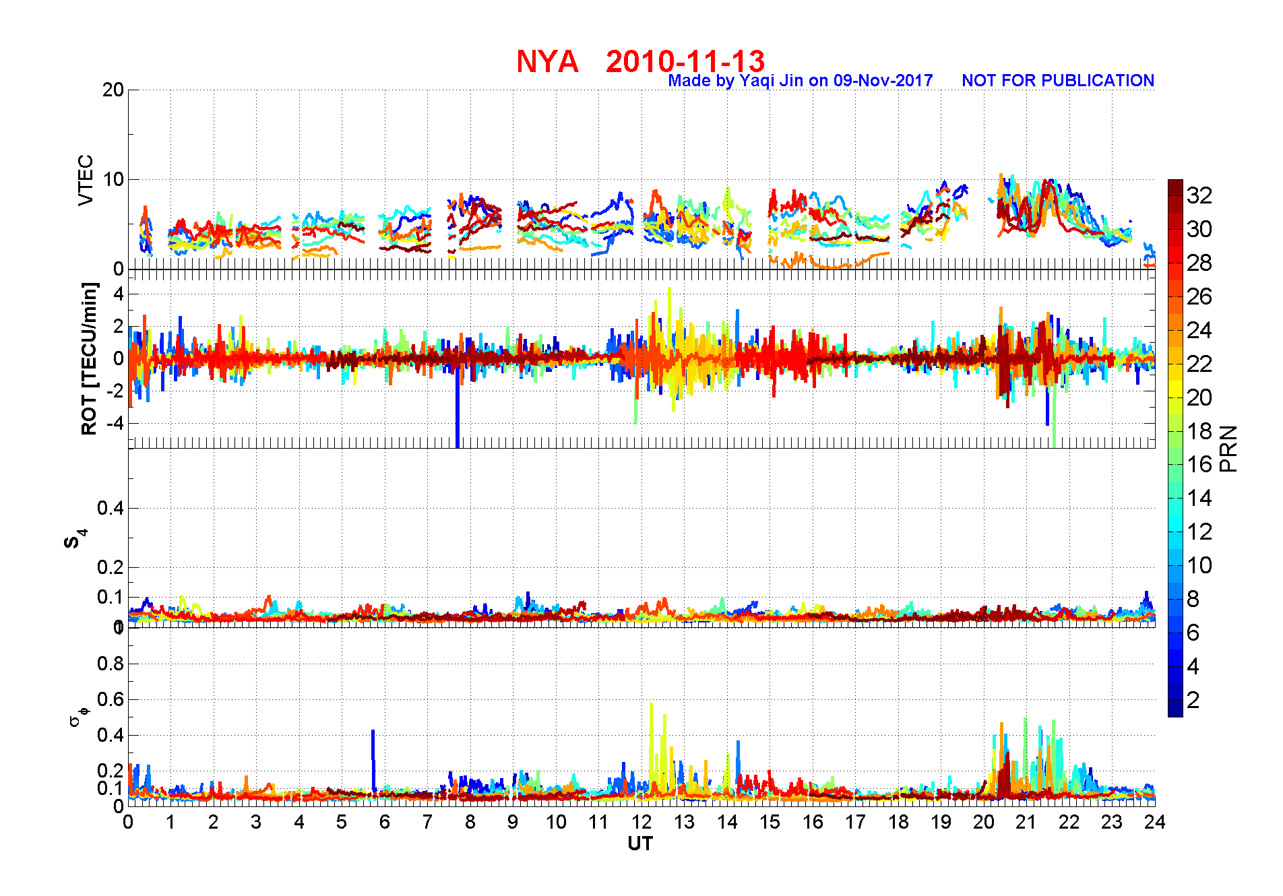Click sigma phi axis tick label 0.8
Screen dimensions: 1283x896
click(111, 664)
